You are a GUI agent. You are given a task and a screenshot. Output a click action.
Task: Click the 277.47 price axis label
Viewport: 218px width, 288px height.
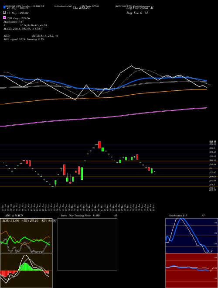coord(212,172)
